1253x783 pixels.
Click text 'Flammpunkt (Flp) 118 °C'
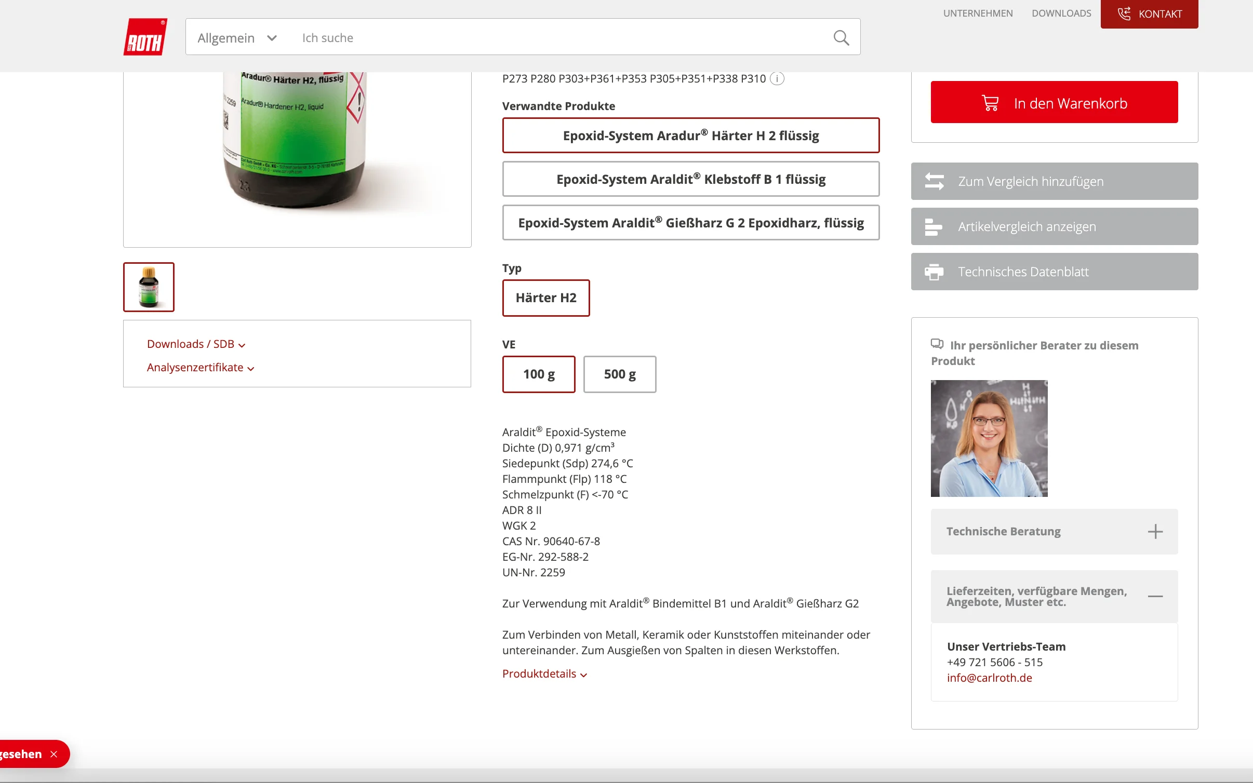[564, 479]
